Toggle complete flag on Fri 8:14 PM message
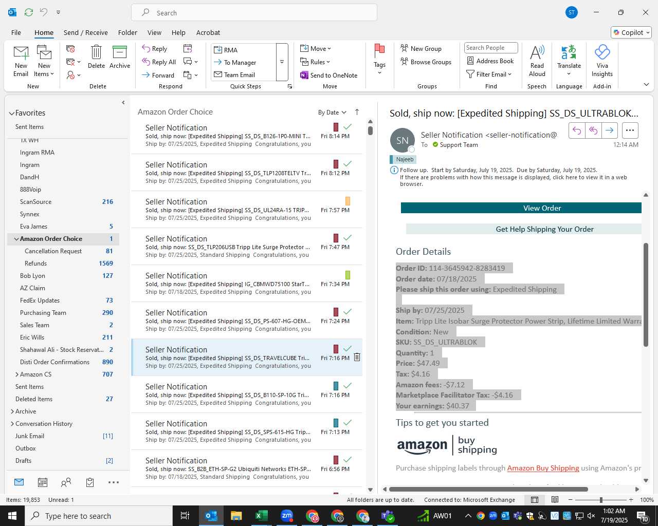 pos(348,127)
